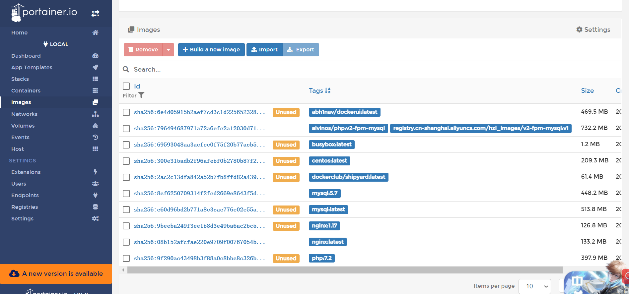This screenshot has width=629, height=294.
Task: Check the busybox:latest image row
Action: (x=126, y=145)
